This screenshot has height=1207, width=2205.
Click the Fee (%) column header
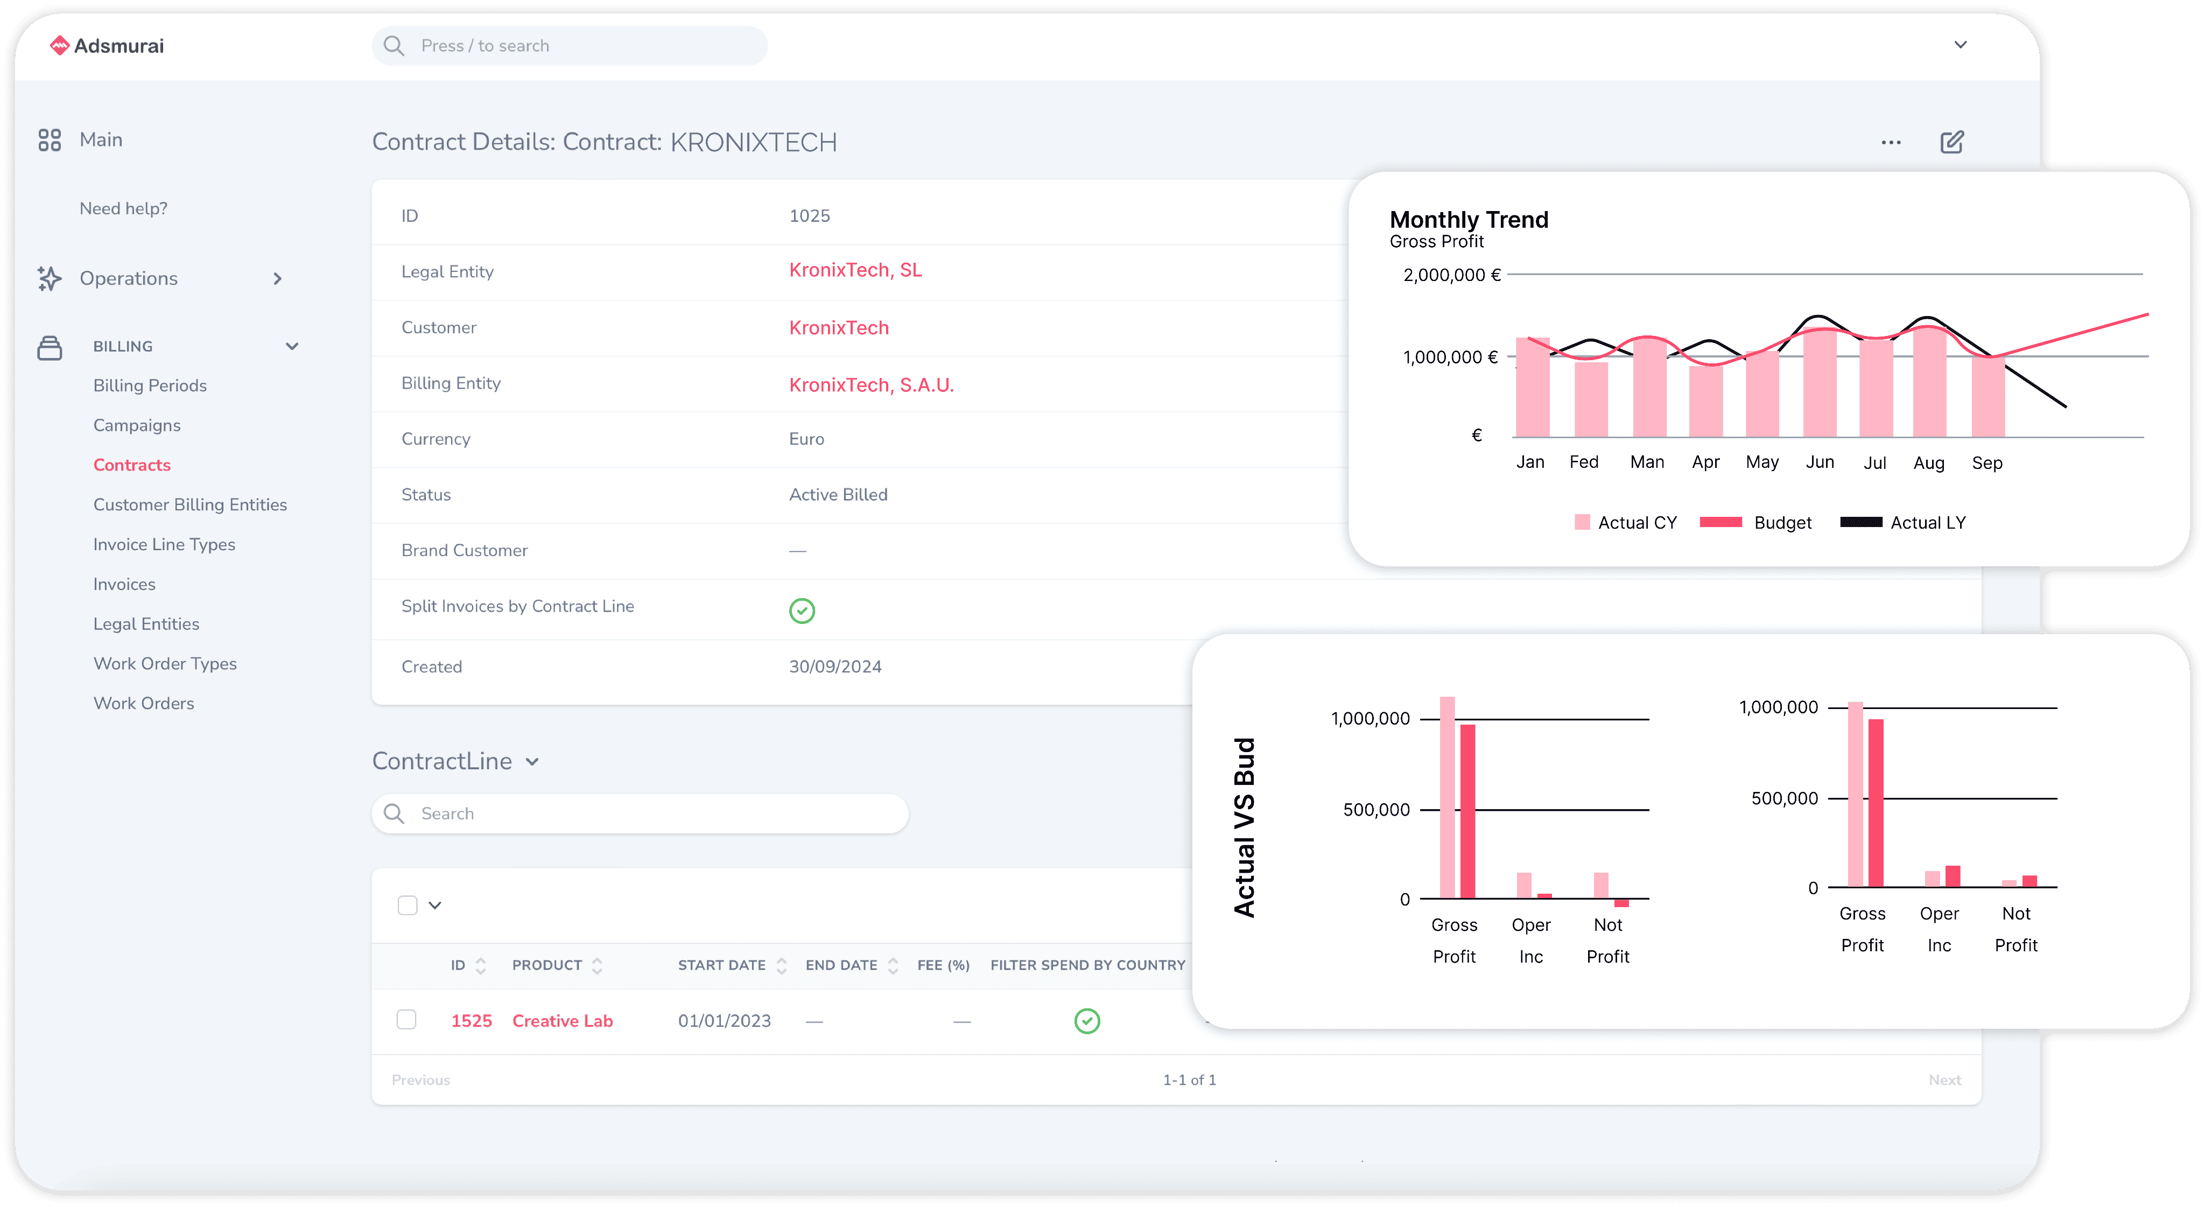(943, 966)
